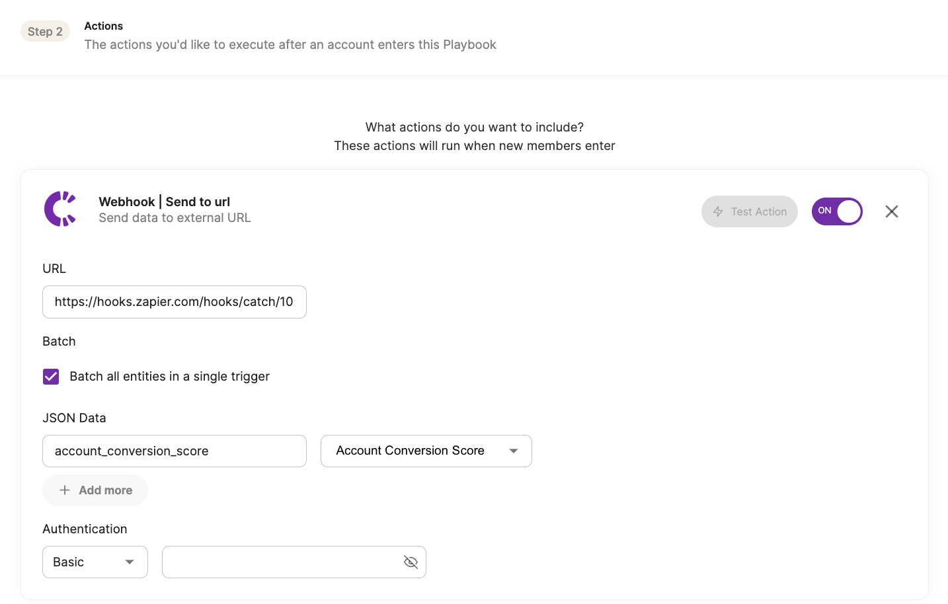Click the Actions section heading

103,26
